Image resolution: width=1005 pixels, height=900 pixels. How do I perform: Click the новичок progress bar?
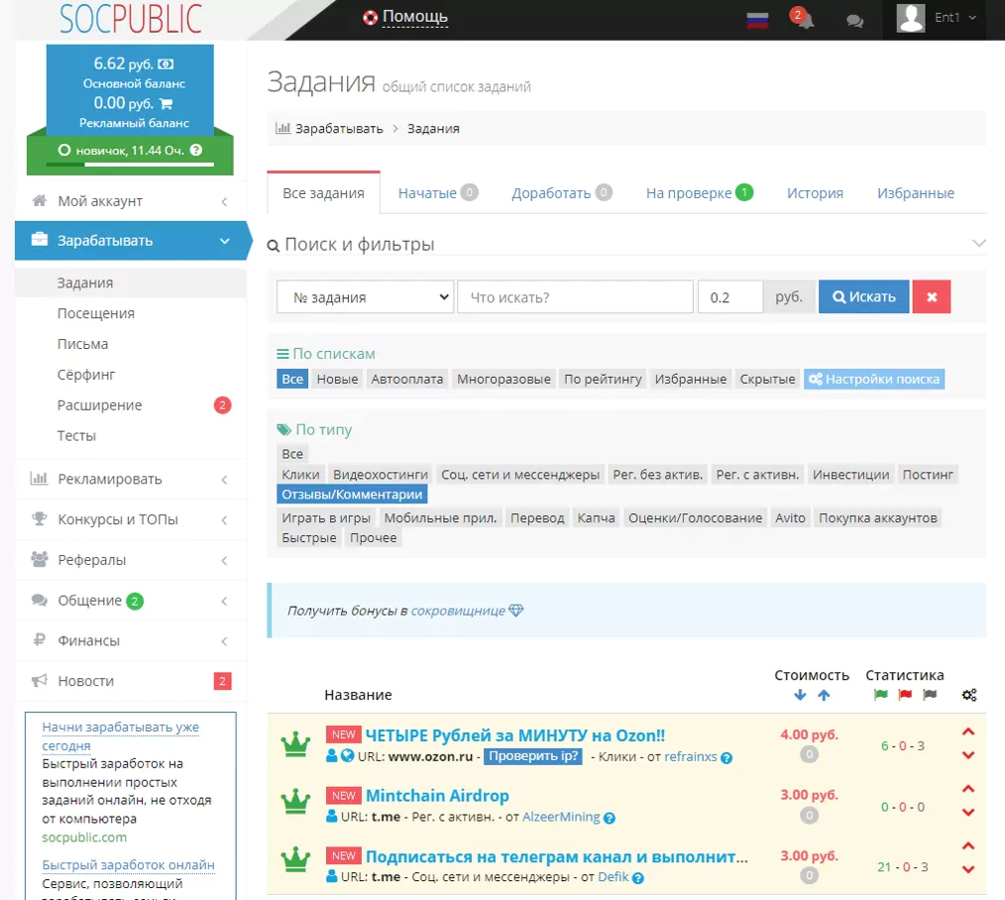(130, 165)
